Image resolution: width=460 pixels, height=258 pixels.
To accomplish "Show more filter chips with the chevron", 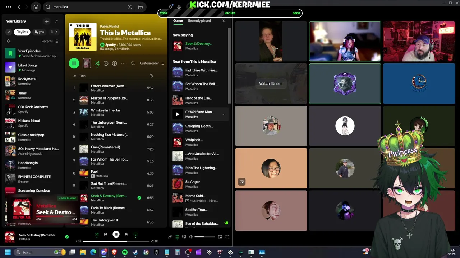I will point(56,32).
